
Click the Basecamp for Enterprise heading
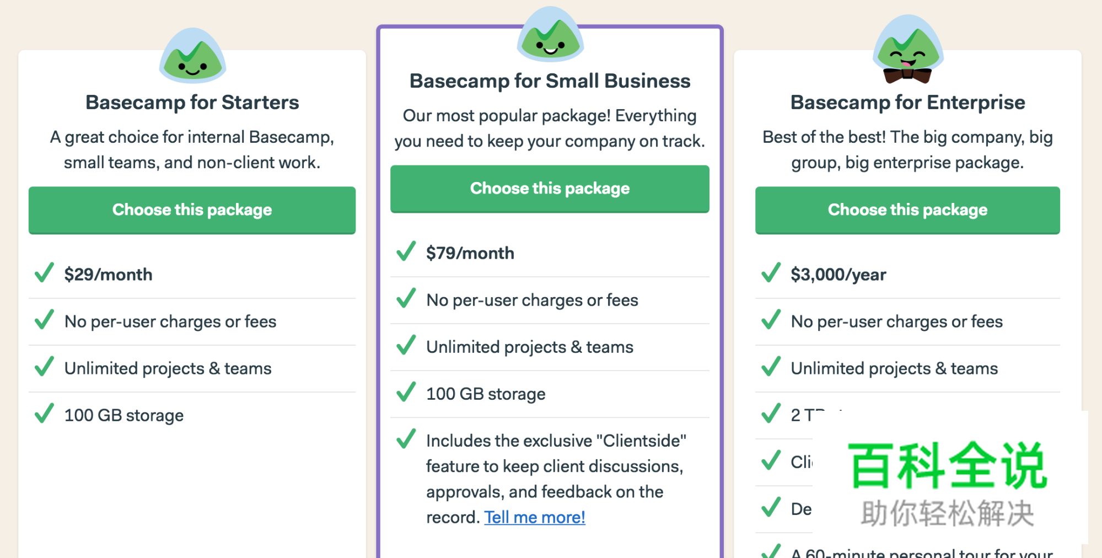tap(907, 103)
